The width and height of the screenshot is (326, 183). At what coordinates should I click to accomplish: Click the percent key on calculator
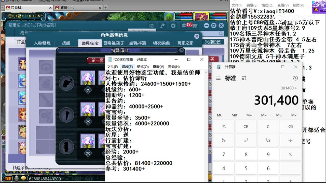[x=224, y=127]
